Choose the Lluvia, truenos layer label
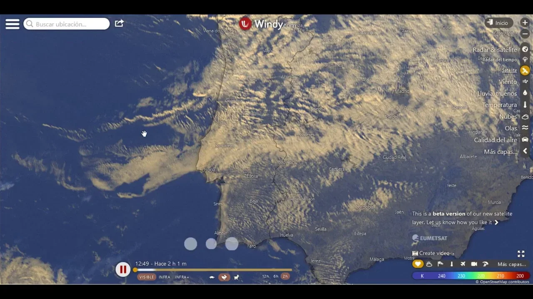 (x=497, y=93)
